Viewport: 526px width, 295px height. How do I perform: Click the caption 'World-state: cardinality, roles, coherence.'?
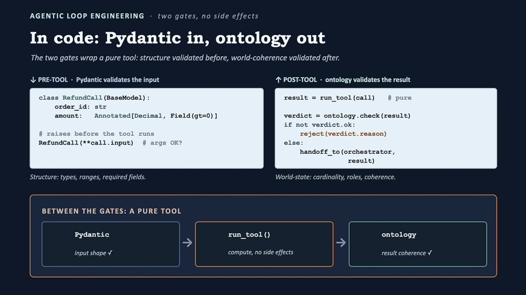(x=335, y=177)
